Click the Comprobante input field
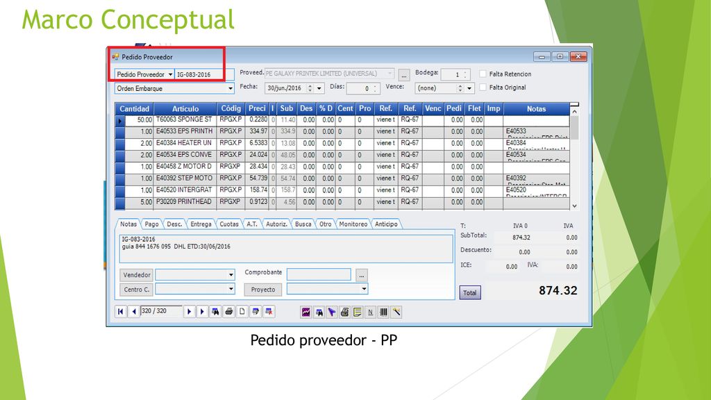711x400 pixels. pyautogui.click(x=319, y=274)
